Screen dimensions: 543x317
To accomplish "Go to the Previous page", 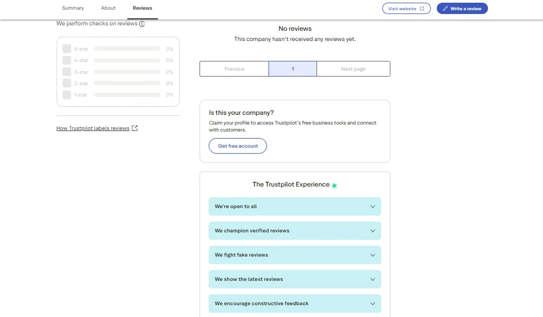I will 234,69.
